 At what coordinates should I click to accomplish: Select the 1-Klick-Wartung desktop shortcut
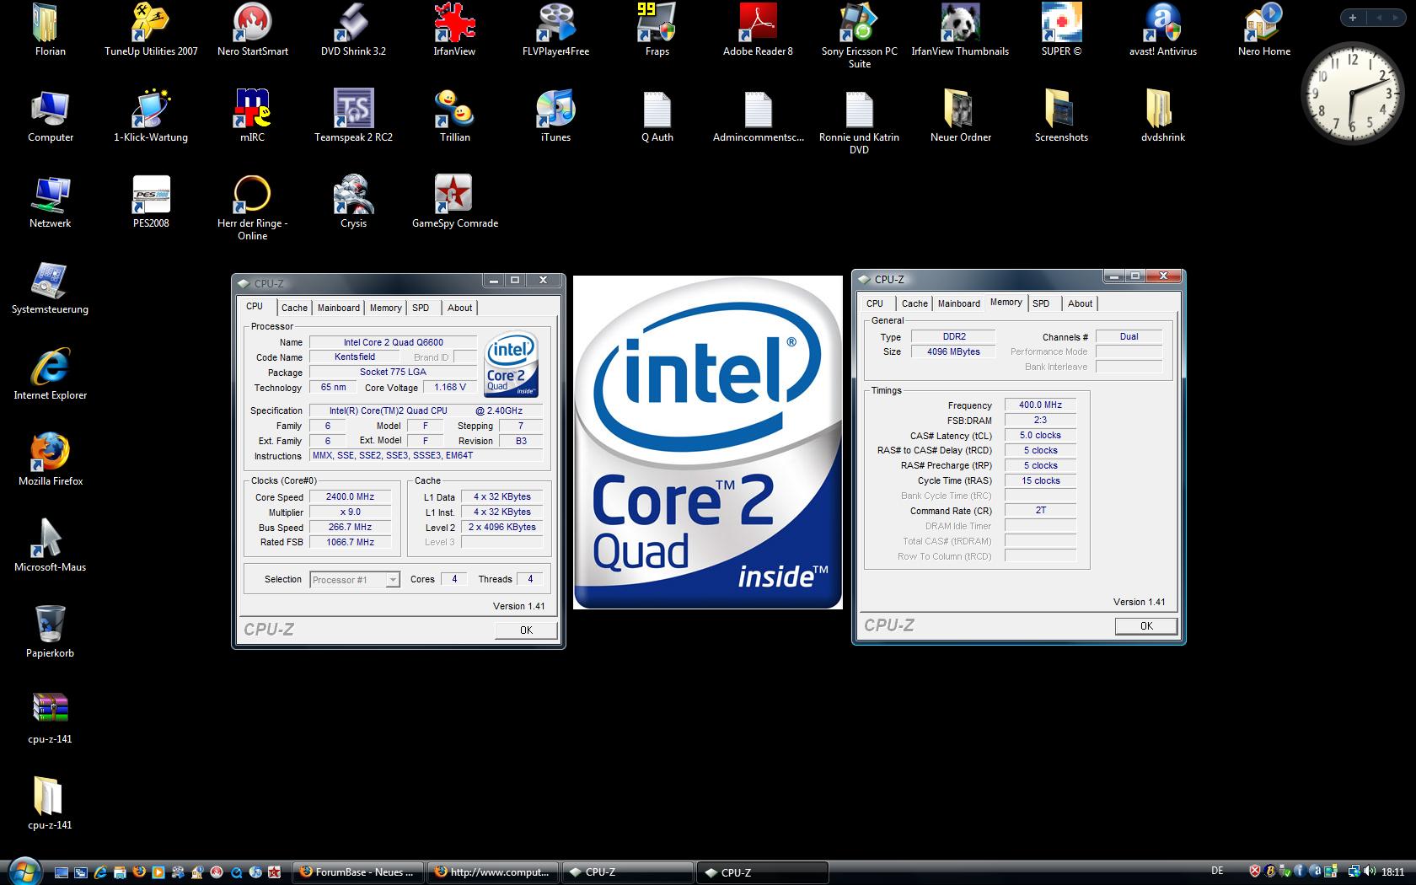pos(151,116)
